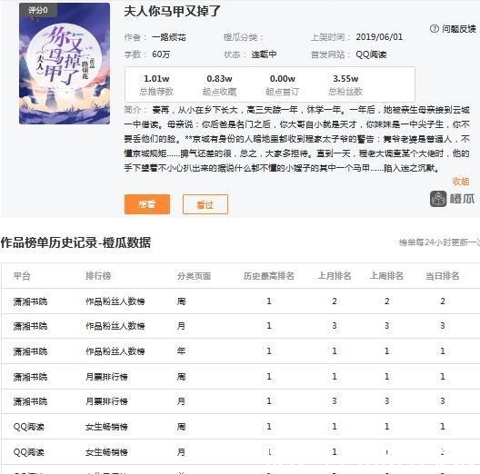480x474 pixels.
Task: Click the 看过 button
Action: pyautogui.click(x=205, y=204)
